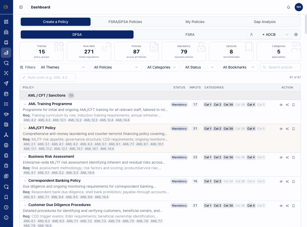Click the paper plane send icon in sidebar
This screenshot has width=307, height=227.
point(6,83)
